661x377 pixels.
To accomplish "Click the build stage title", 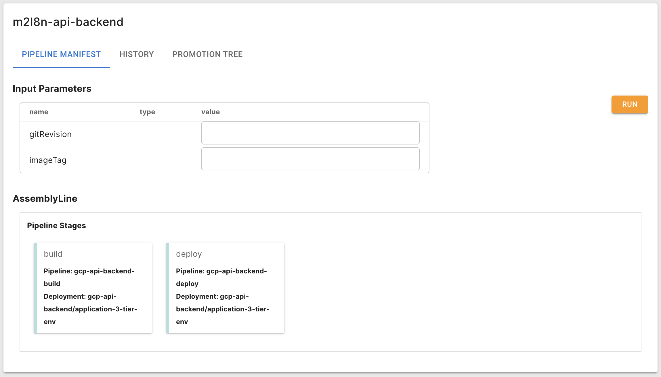I will (x=53, y=254).
